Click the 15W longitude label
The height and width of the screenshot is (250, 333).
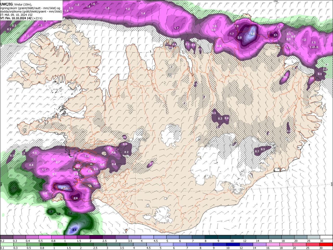point(276,1)
